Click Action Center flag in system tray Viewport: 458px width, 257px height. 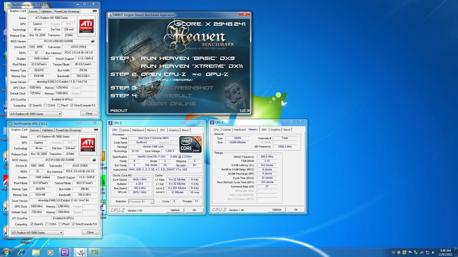(x=410, y=252)
